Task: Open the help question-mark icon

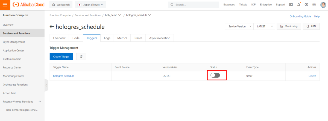Action: point(306,5)
